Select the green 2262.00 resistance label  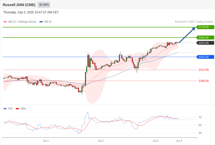[205, 38]
